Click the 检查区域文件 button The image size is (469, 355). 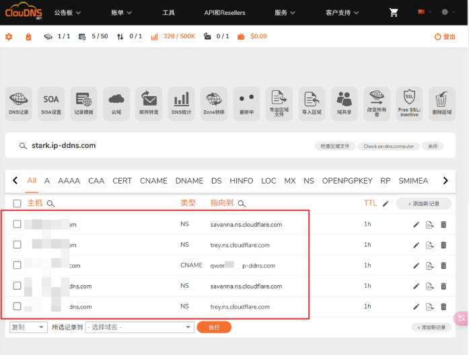335,146
